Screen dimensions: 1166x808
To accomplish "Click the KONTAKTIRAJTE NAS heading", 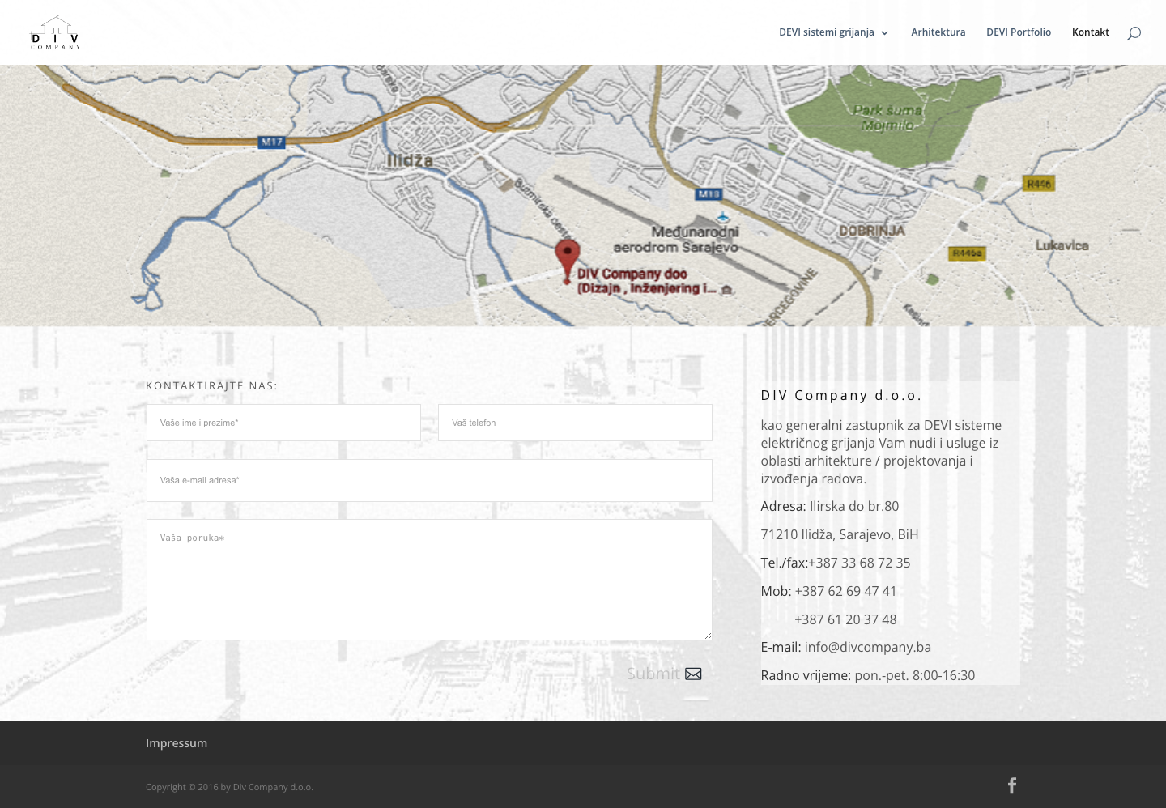I will click(211, 385).
